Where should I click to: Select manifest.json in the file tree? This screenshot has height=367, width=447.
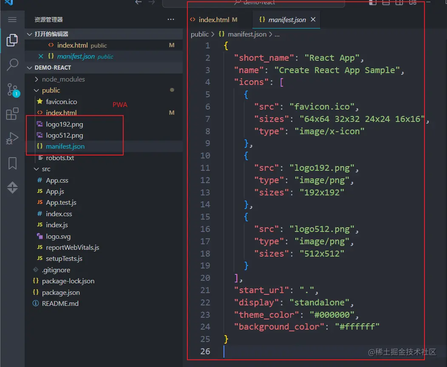pyautogui.click(x=104, y=147)
